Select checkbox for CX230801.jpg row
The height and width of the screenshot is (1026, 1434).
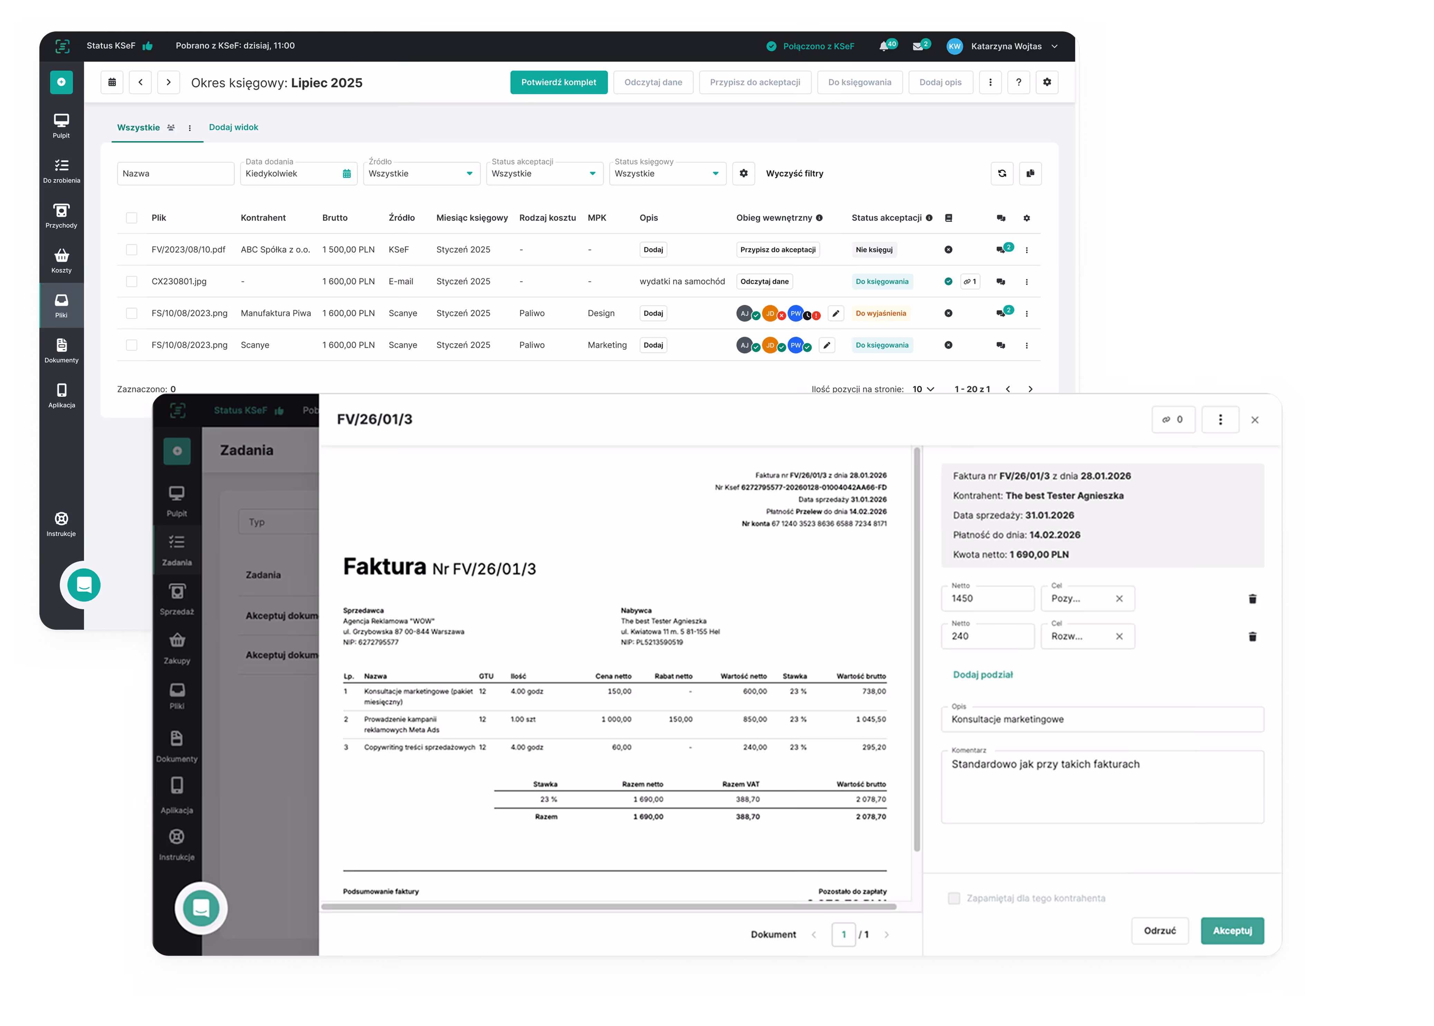pyautogui.click(x=131, y=281)
